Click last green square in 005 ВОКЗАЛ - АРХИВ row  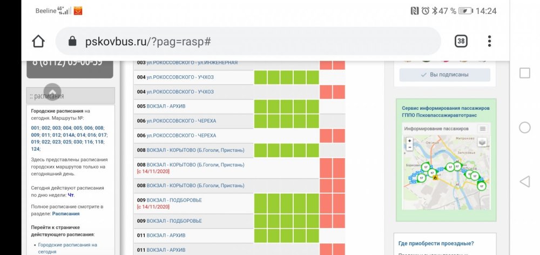(x=313, y=107)
